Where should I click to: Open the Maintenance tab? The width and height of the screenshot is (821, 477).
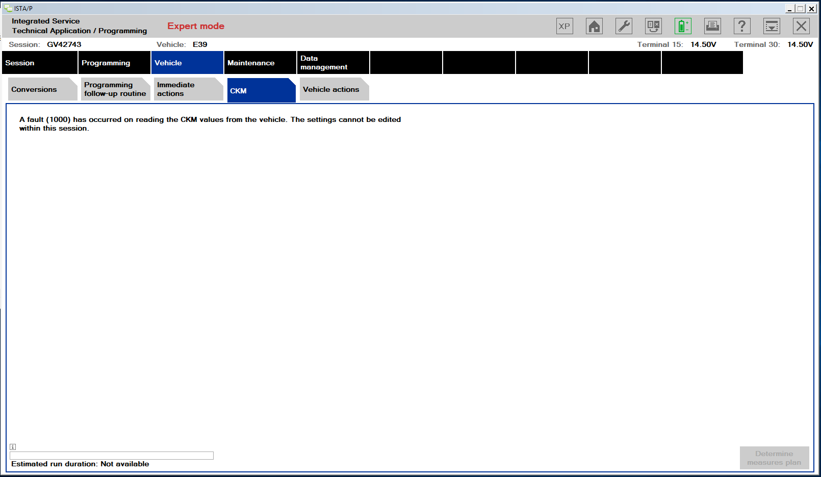(x=260, y=63)
